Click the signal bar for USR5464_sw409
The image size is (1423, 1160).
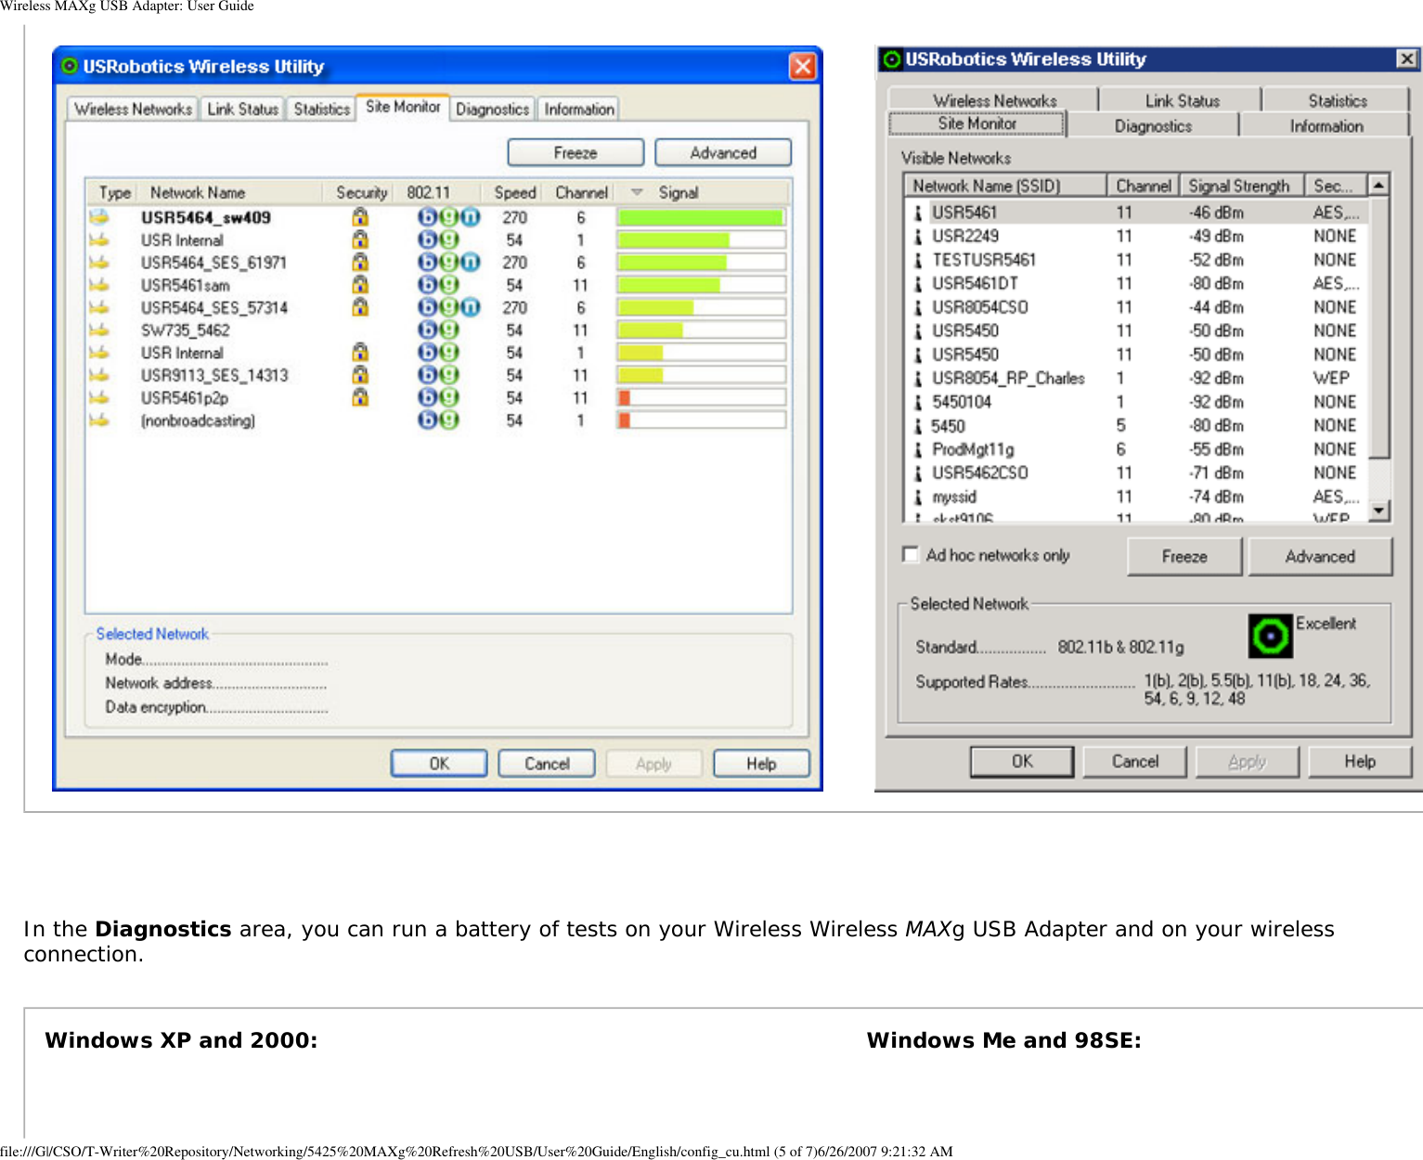701,217
